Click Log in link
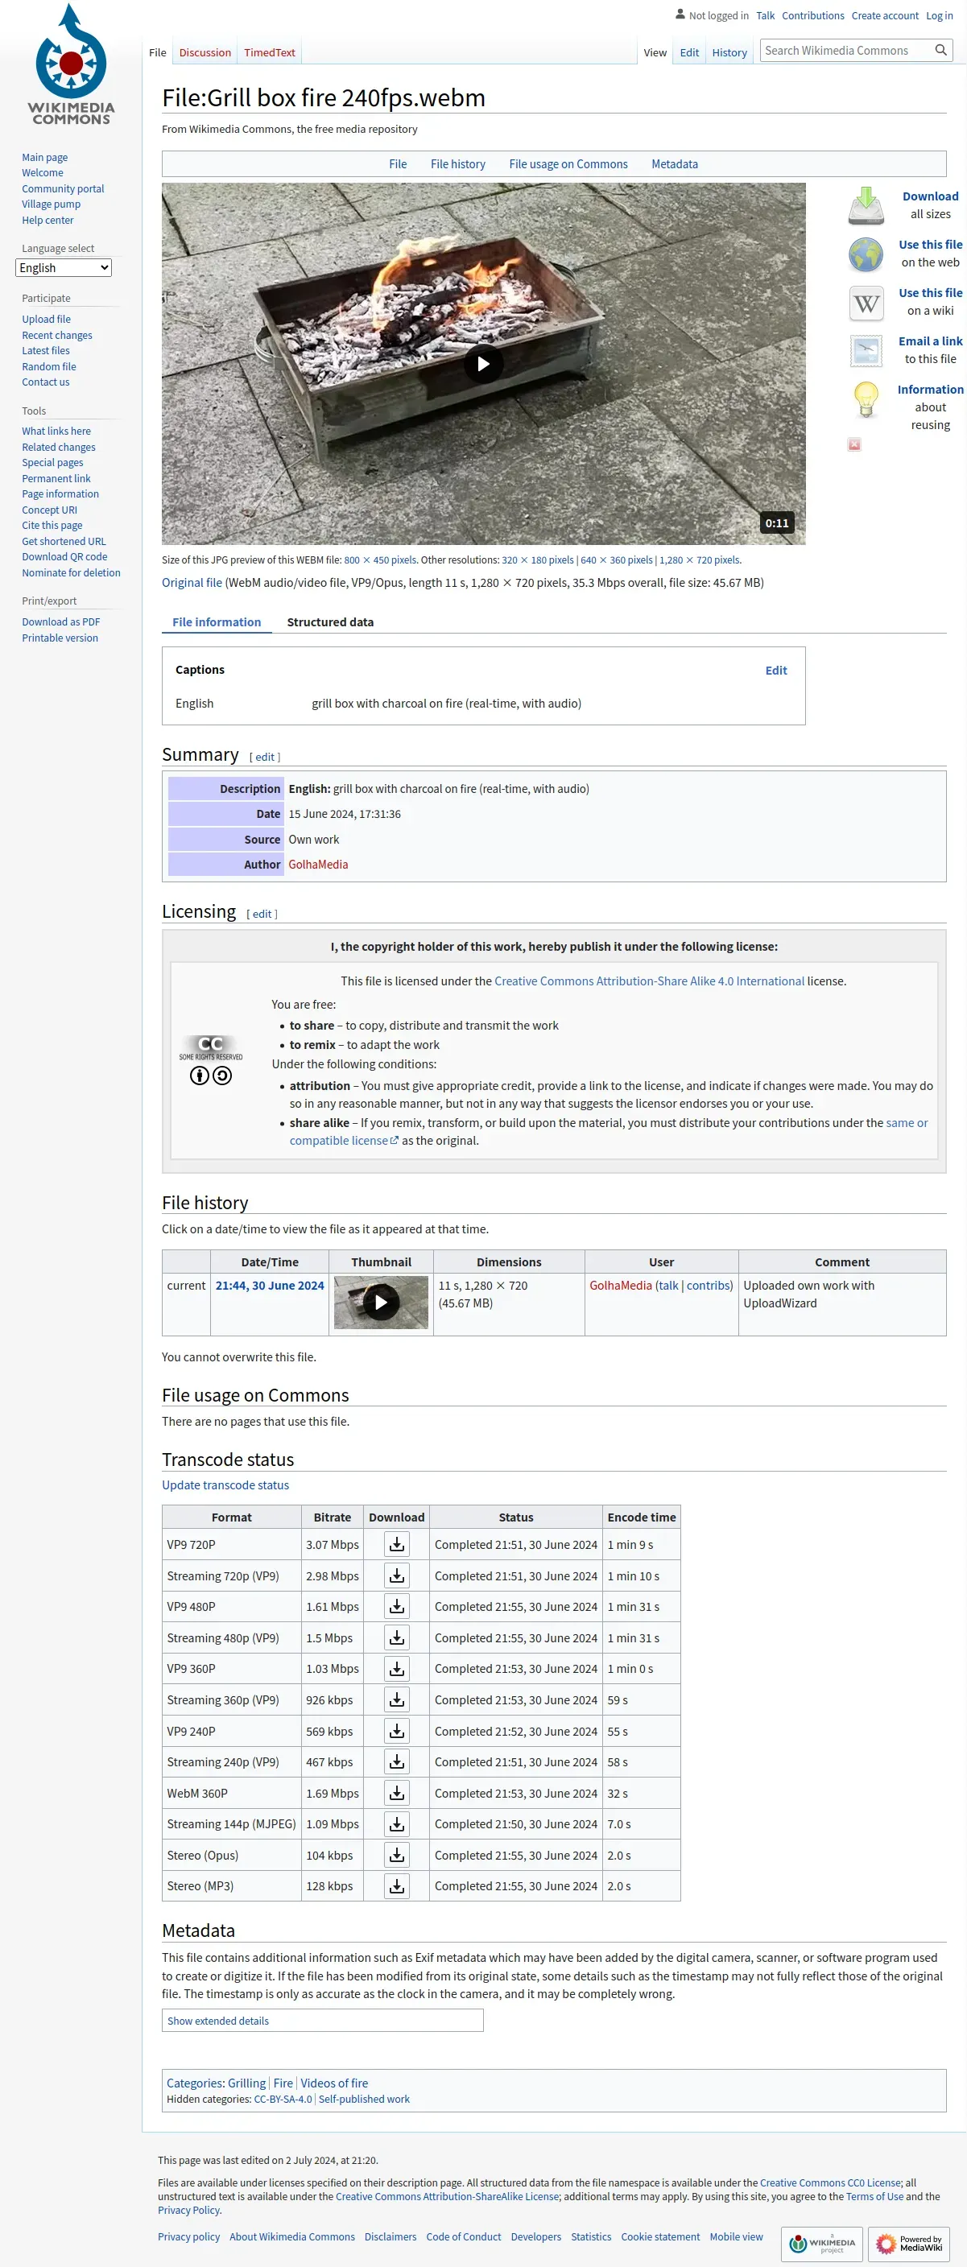This screenshot has height=2267, width=967. (x=939, y=16)
